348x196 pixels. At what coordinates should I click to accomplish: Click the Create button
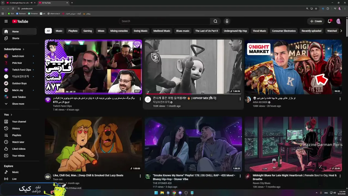click(316, 21)
